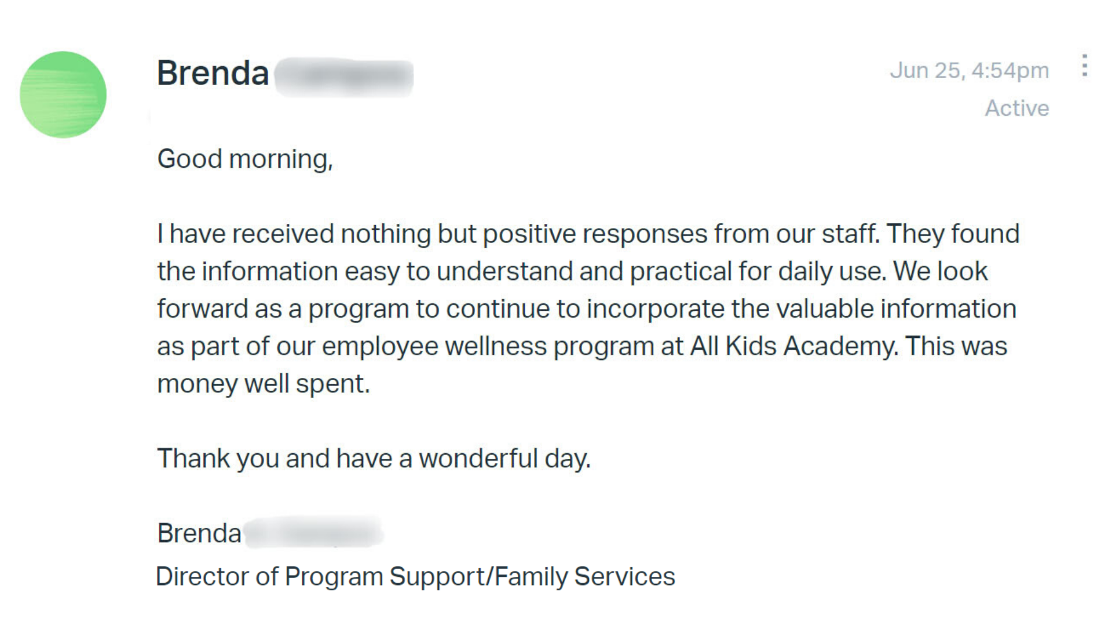
Task: Select the Jun 25, 4:54pm timestamp
Action: tap(970, 71)
